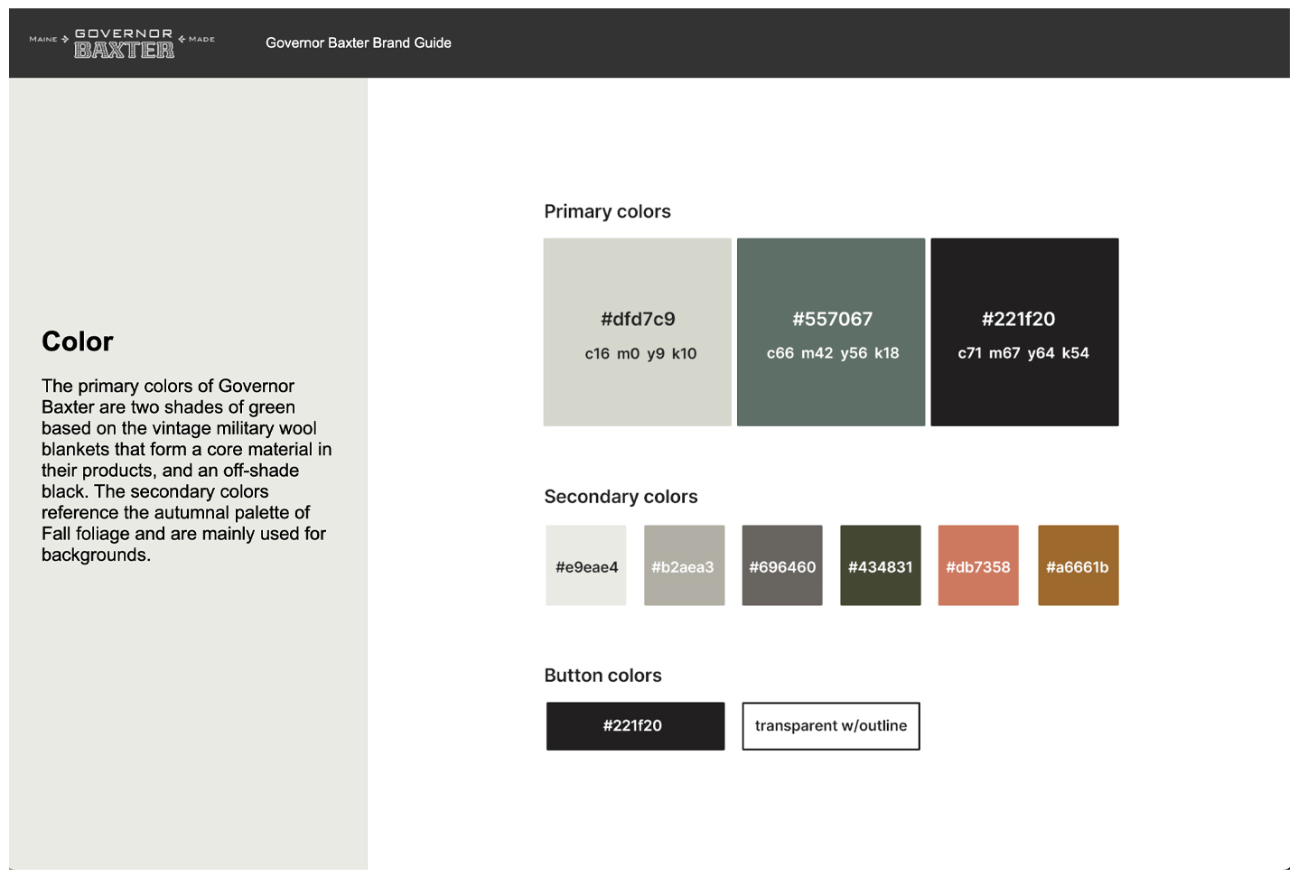Choose the coral #db7358 swatch
The image size is (1298, 877).
click(978, 565)
